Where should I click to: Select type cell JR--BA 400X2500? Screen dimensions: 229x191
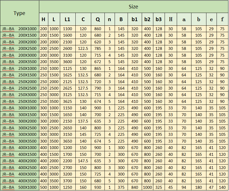tap(19, 168)
